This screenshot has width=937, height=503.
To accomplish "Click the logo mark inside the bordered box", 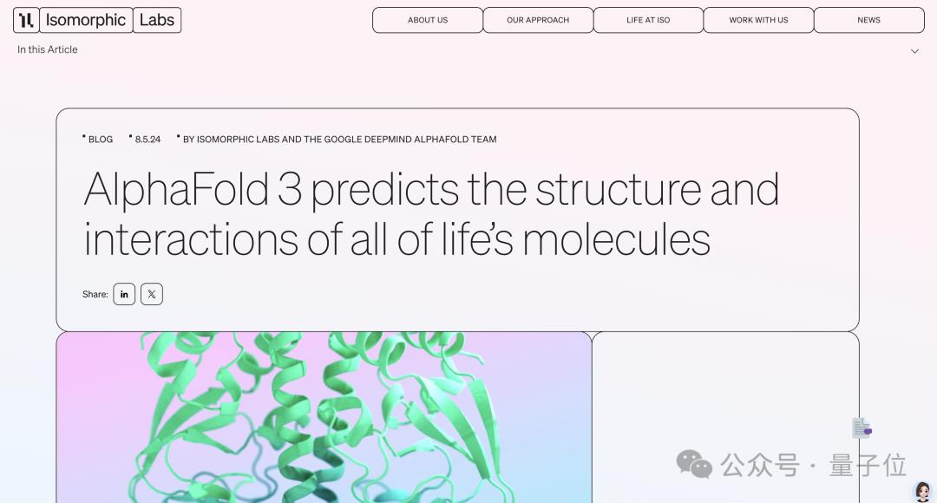I will click(x=25, y=19).
